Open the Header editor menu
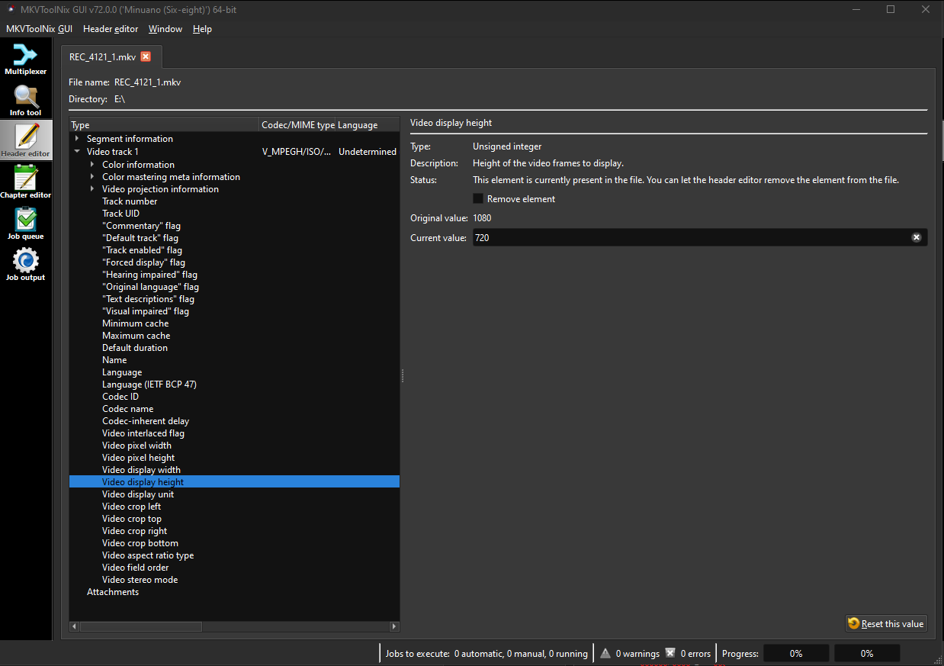This screenshot has height=666, width=944. click(x=111, y=29)
